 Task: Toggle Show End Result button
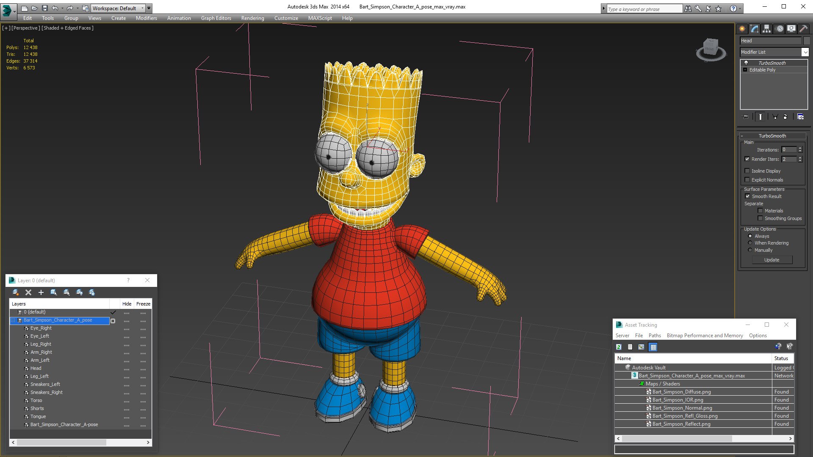[x=760, y=117]
